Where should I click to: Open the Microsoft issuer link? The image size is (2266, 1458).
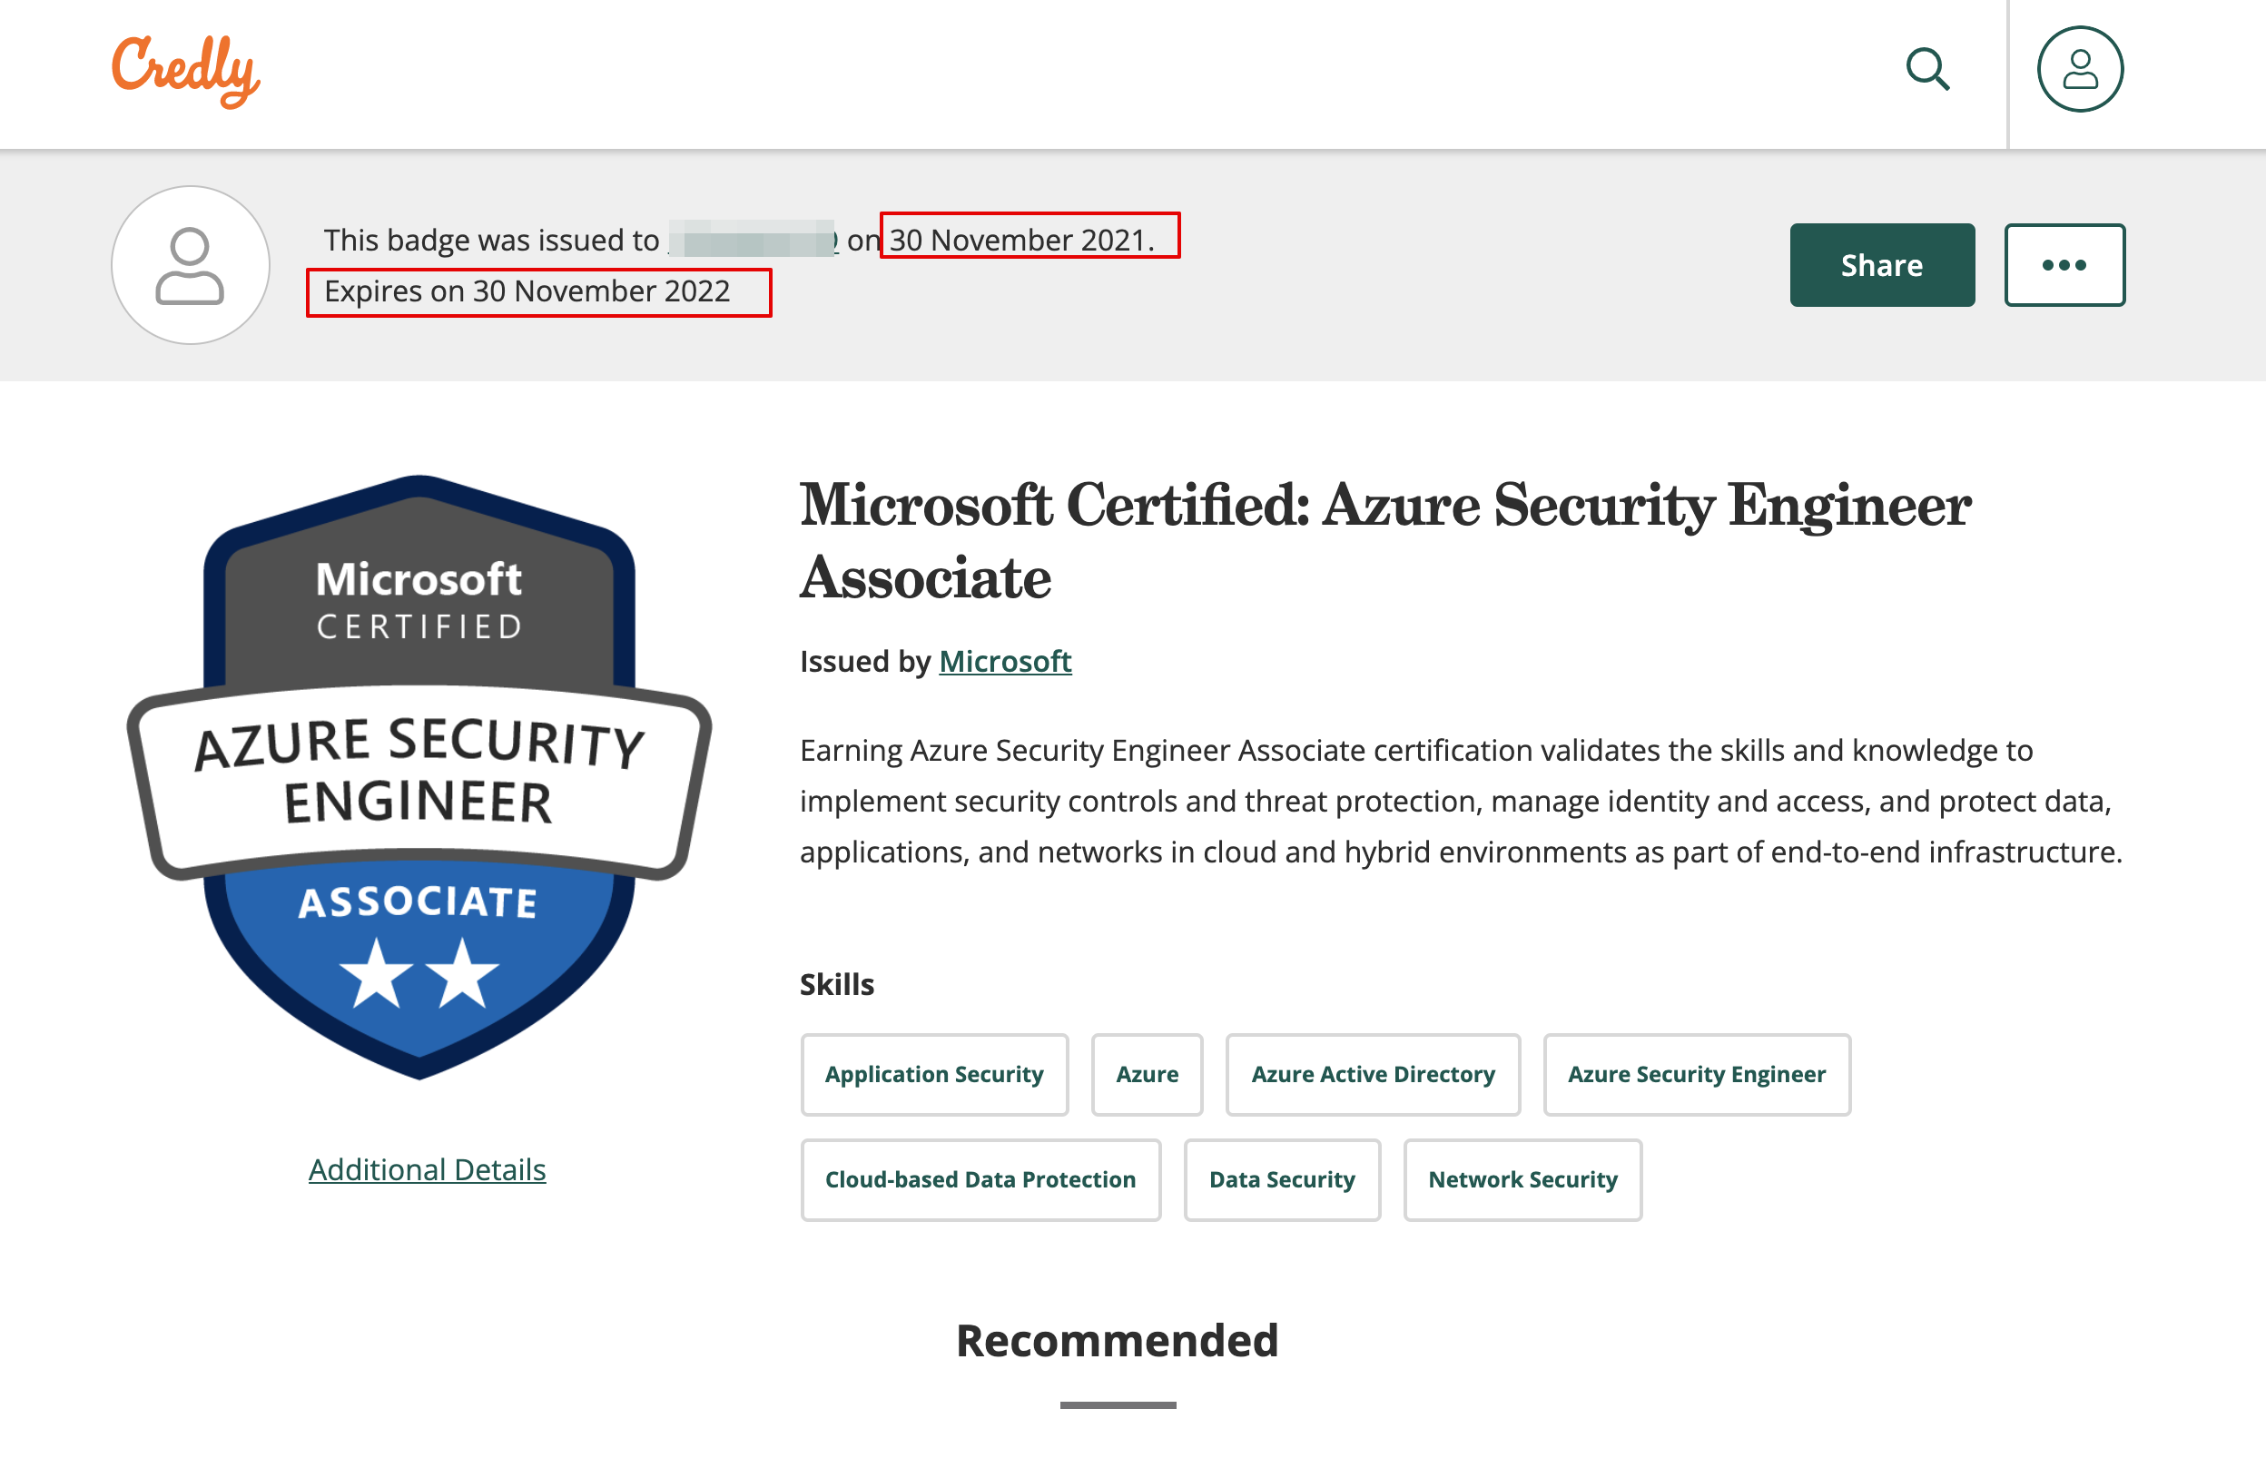[x=1004, y=661]
